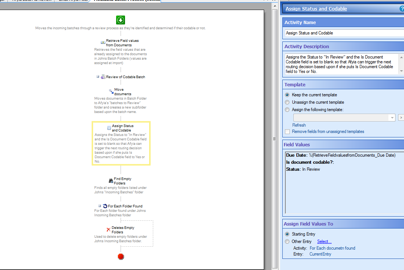Click the Field Values section header

[343, 144]
